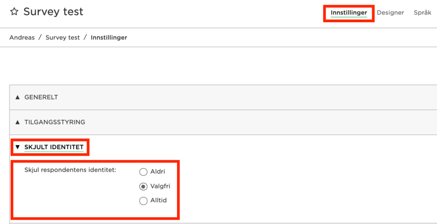Click the Survey test page title
This screenshot has height=224, width=437.
tap(53, 12)
